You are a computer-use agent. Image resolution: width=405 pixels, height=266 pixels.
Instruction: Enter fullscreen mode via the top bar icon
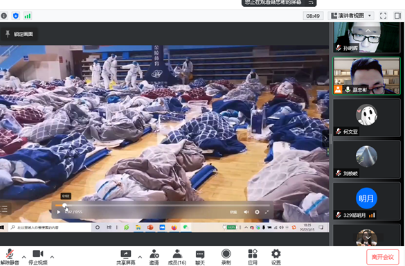[x=383, y=16]
